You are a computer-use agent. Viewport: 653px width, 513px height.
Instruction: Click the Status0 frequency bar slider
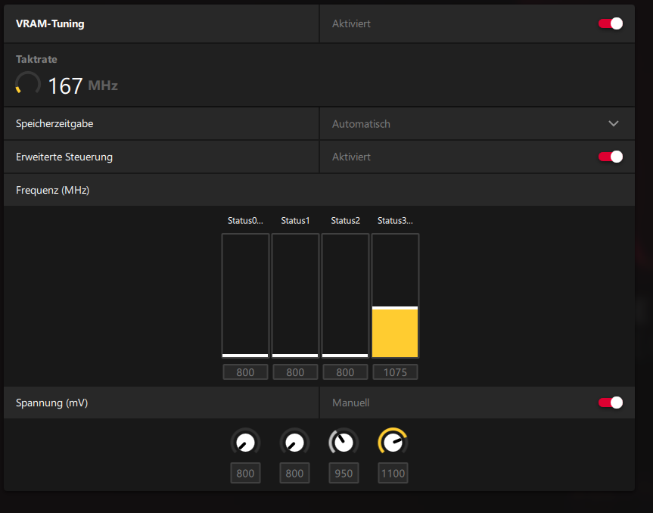tap(245, 296)
